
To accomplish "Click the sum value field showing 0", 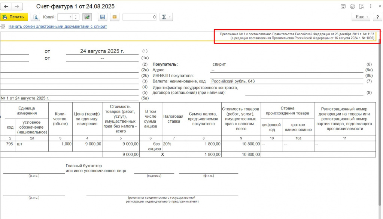I will click(140, 17).
